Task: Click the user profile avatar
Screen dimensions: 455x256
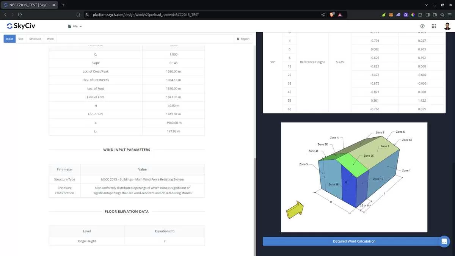Action: pyautogui.click(x=447, y=26)
